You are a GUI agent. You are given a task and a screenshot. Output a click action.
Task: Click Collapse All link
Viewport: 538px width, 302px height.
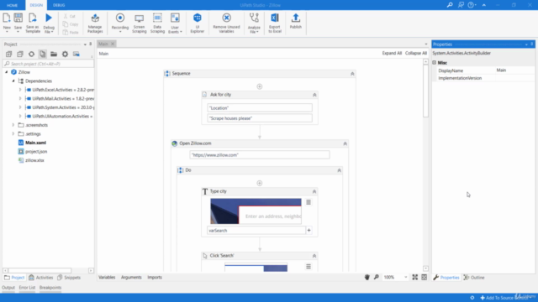416,53
